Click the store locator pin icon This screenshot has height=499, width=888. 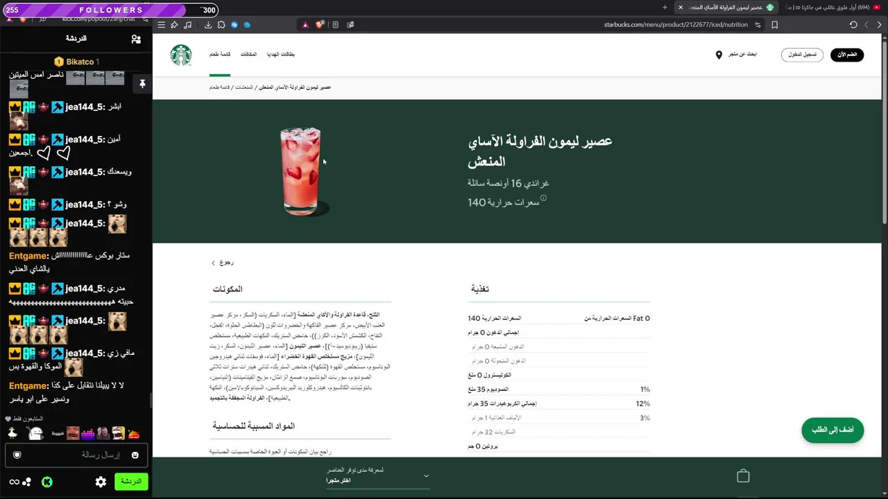click(x=719, y=55)
